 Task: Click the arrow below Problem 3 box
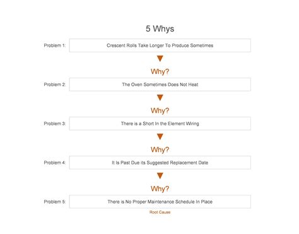[160, 137]
